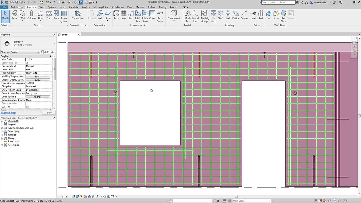Click the Connection tool
361x203 pixels.
[x=78, y=15]
